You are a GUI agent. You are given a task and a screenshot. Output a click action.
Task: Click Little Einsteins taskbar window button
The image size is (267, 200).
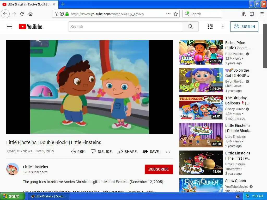(x=48, y=196)
